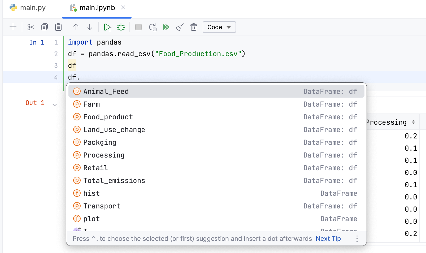Select Total_emissions completion suggestion
The image size is (426, 253).
(114, 181)
